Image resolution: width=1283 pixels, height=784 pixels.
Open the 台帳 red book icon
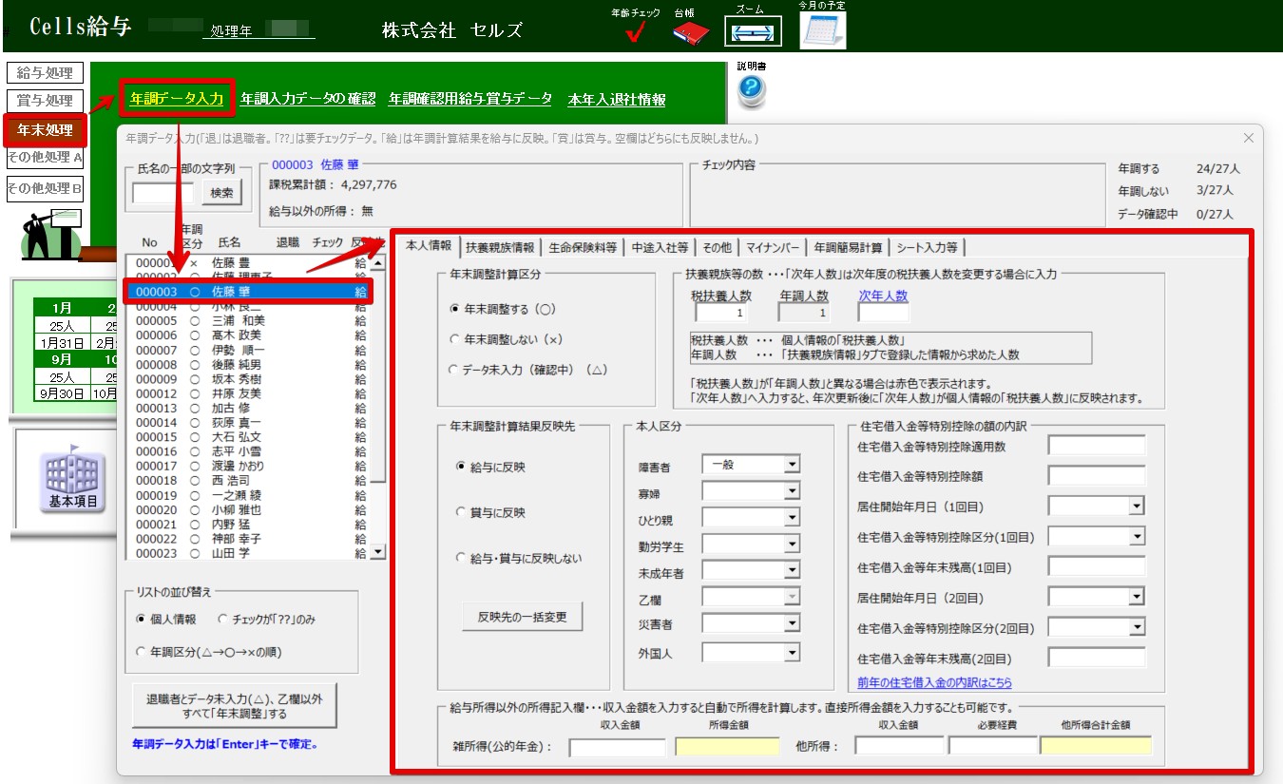(691, 34)
